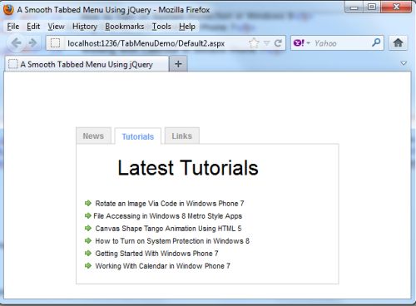Image resolution: width=416 pixels, height=306 pixels.
Task: Switch to the News tab
Action: (93, 136)
